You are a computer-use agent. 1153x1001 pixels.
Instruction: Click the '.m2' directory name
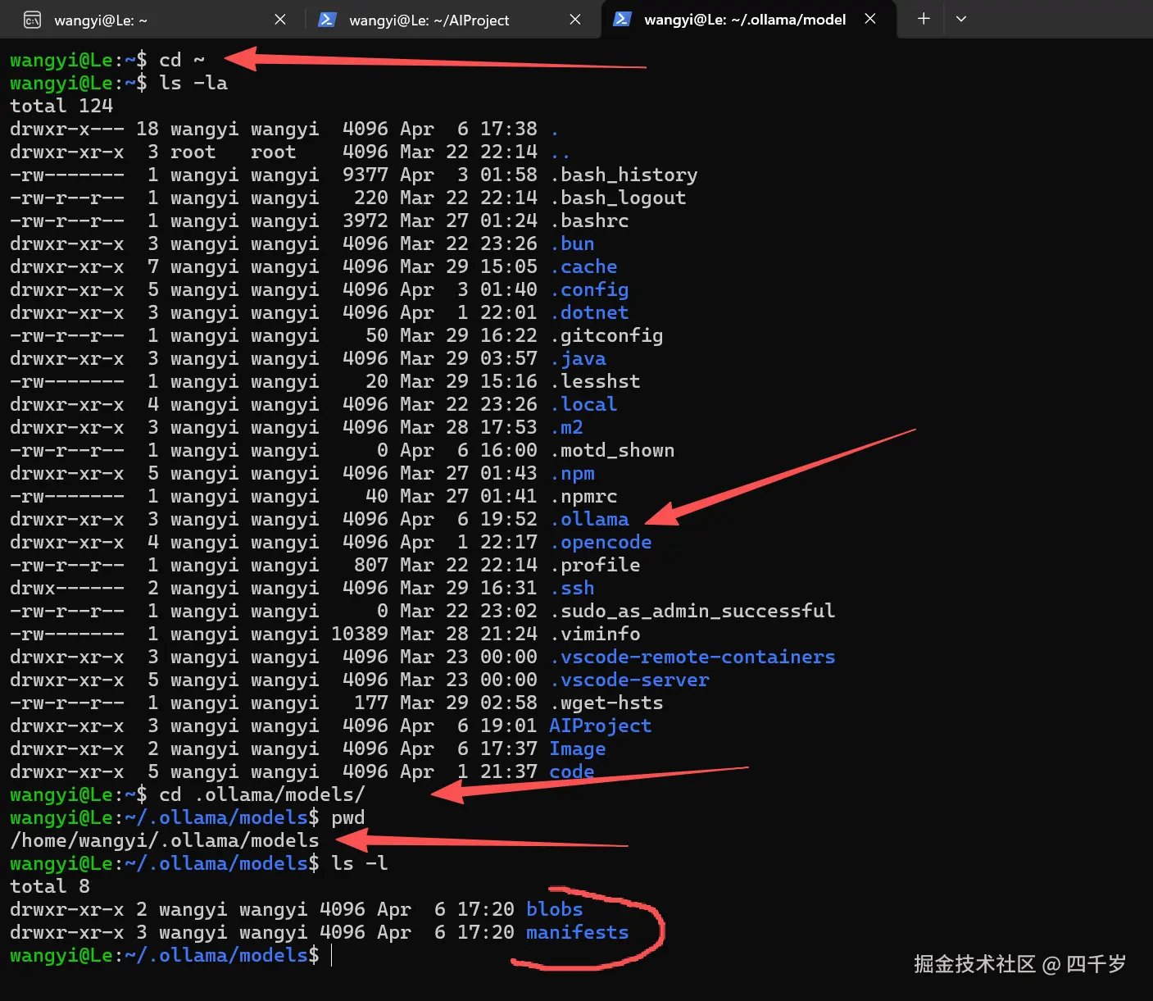(566, 427)
